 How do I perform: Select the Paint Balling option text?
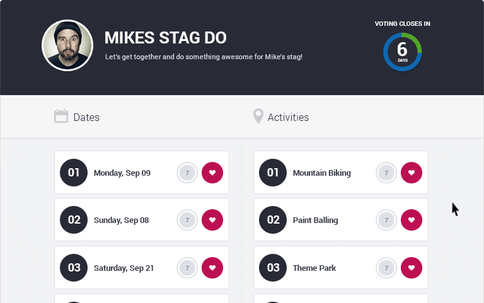(x=315, y=220)
